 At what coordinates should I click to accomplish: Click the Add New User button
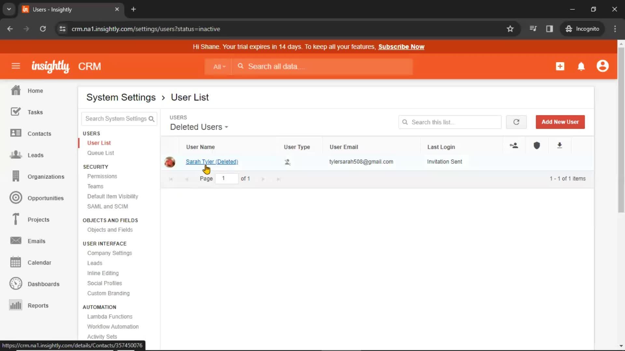[560, 122]
